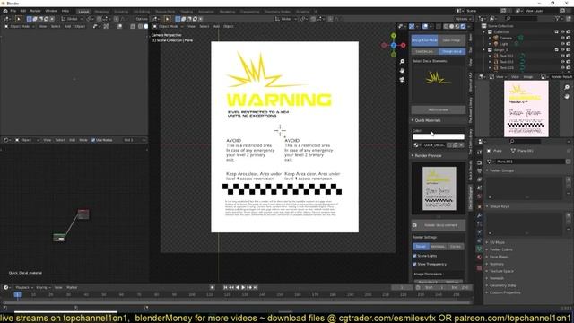Screen dimensions: 574x323
Task: Click the timeline horizontal scrollbar
Action: coord(237,303)
